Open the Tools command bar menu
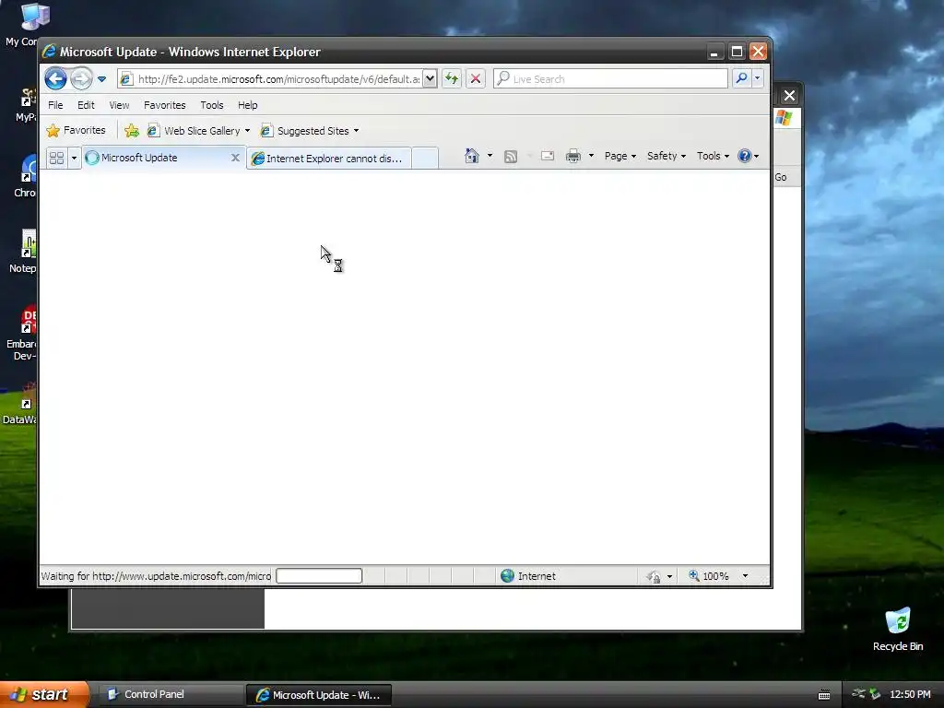Screen dimensions: 944x708 tap(713, 156)
